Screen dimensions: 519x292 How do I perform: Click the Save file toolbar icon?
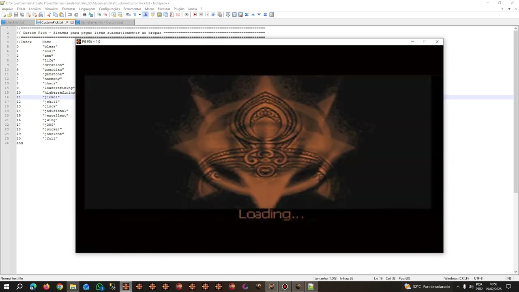pos(16,15)
